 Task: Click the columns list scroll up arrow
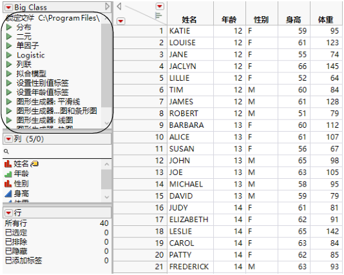(x=107, y=164)
